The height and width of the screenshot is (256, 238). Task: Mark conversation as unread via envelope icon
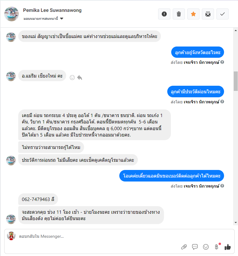(208, 14)
